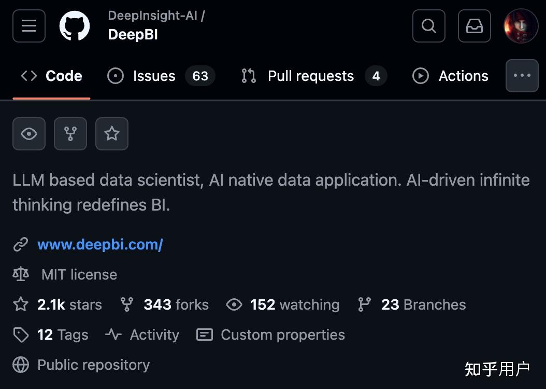The height and width of the screenshot is (389, 546).
Task: View the 343 forks
Action: pos(176,304)
